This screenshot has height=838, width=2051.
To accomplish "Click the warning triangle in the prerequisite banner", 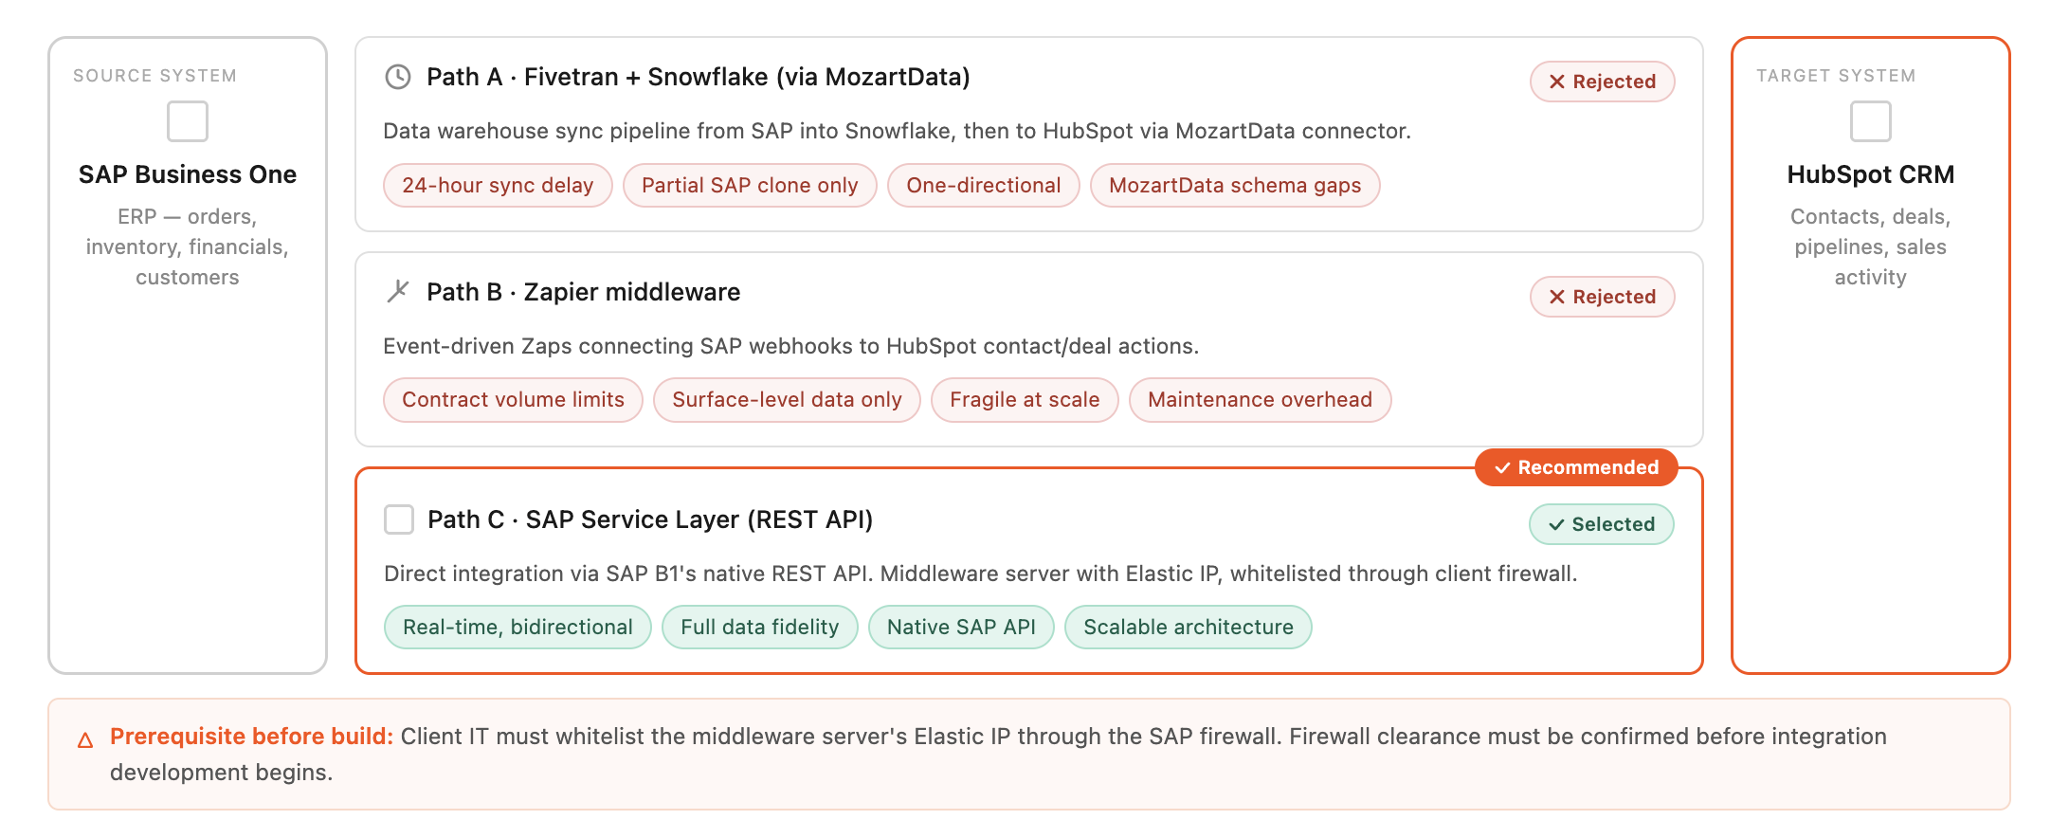I will click(x=85, y=740).
